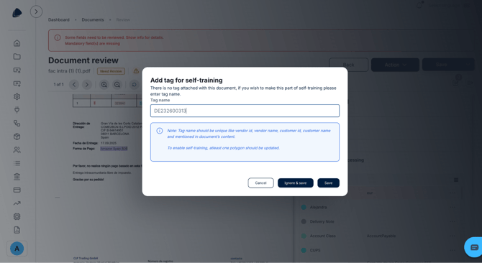The width and height of the screenshot is (482, 263).
Task: Click the Tag name input field
Action: pyautogui.click(x=245, y=111)
